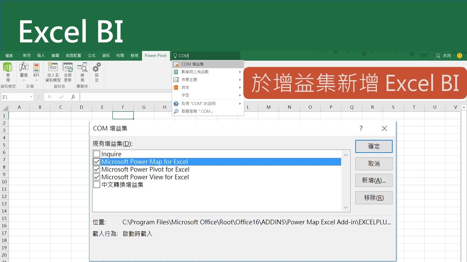The image size is (467, 262).
Task: Open the 檢視 ribbon tab
Action: (134, 56)
